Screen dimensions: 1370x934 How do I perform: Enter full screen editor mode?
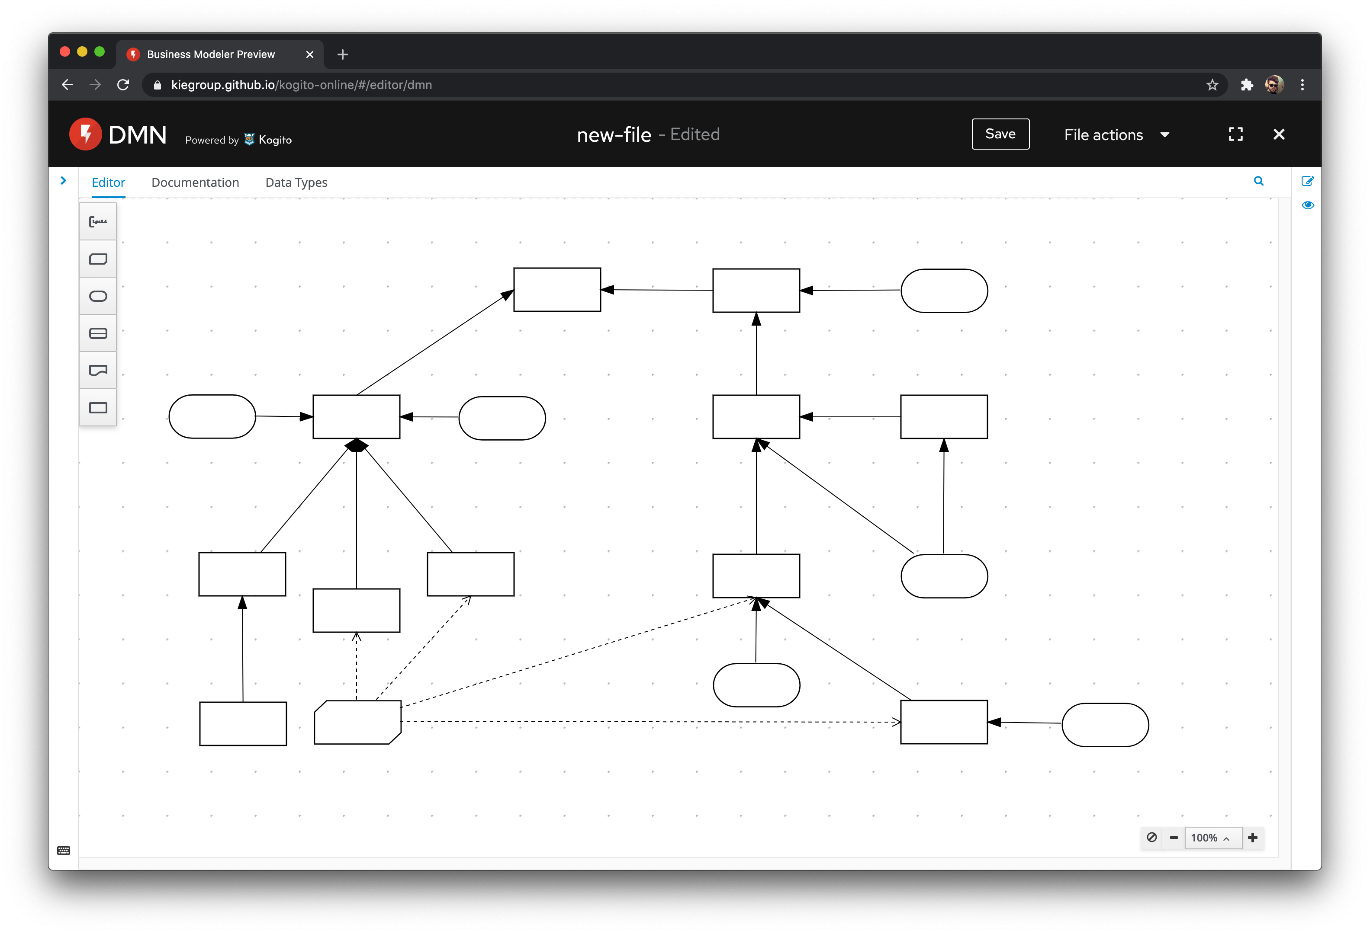pos(1235,135)
